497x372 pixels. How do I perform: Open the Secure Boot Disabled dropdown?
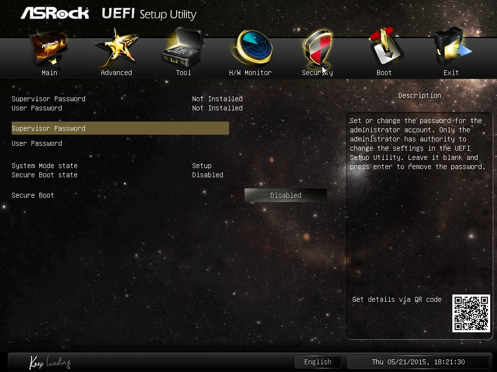[x=285, y=195]
